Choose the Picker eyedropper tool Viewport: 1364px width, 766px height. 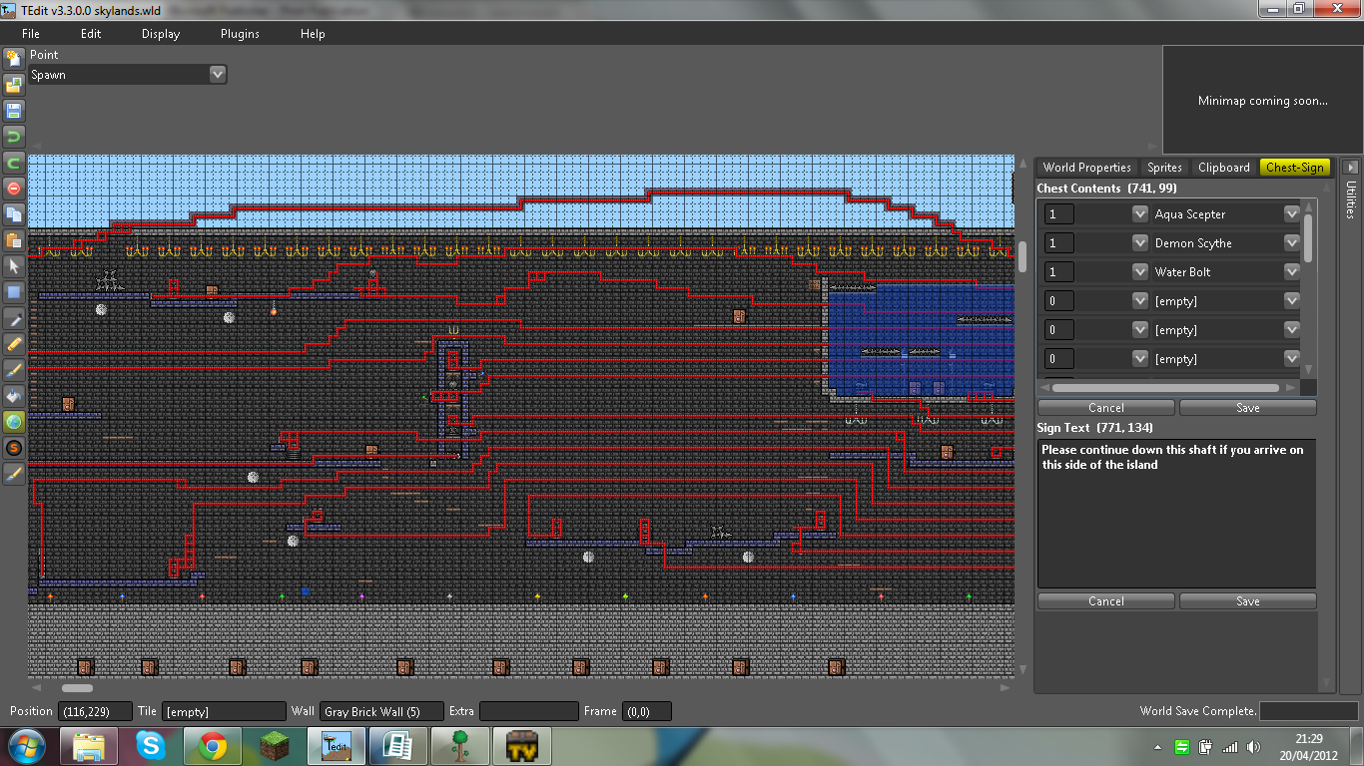[x=14, y=318]
